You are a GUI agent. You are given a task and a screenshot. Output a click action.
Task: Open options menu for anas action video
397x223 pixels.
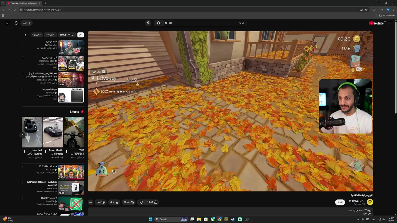23,74
